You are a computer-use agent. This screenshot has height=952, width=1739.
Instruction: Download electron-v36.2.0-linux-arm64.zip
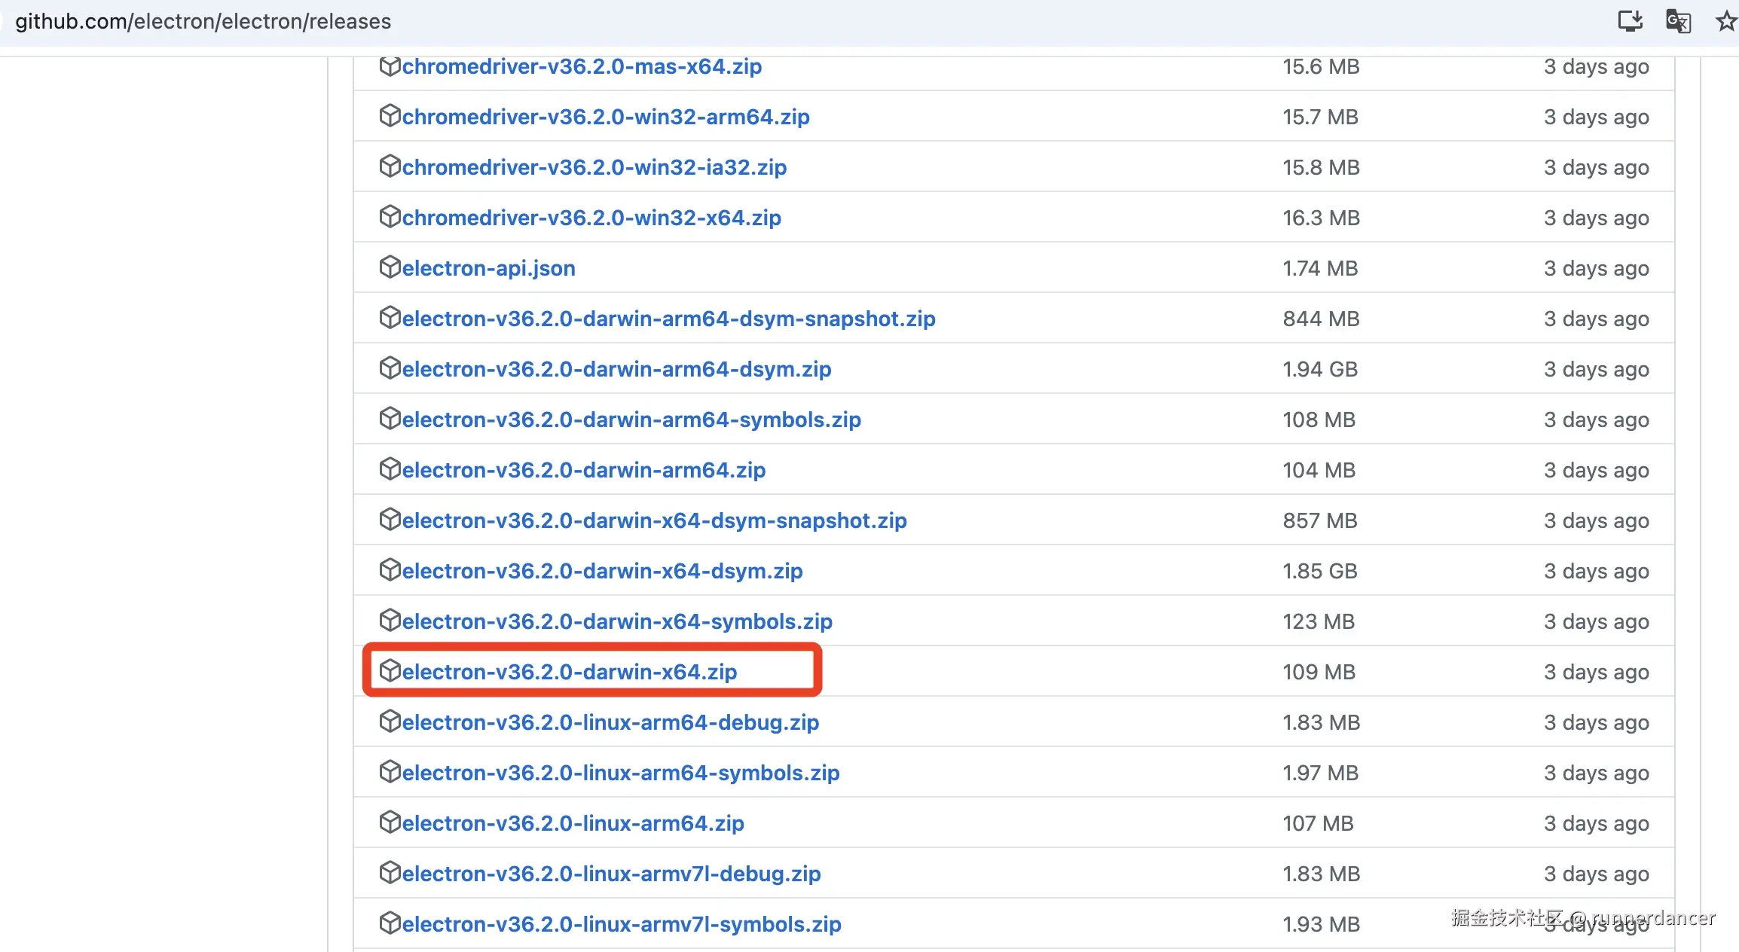coord(573,823)
